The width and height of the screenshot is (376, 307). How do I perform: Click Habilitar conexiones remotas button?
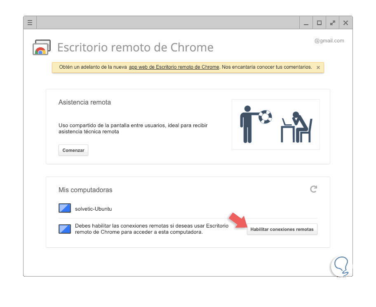[x=282, y=229]
